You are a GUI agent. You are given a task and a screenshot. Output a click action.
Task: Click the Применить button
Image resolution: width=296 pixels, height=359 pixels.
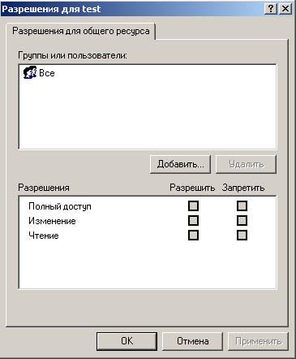[258, 341]
